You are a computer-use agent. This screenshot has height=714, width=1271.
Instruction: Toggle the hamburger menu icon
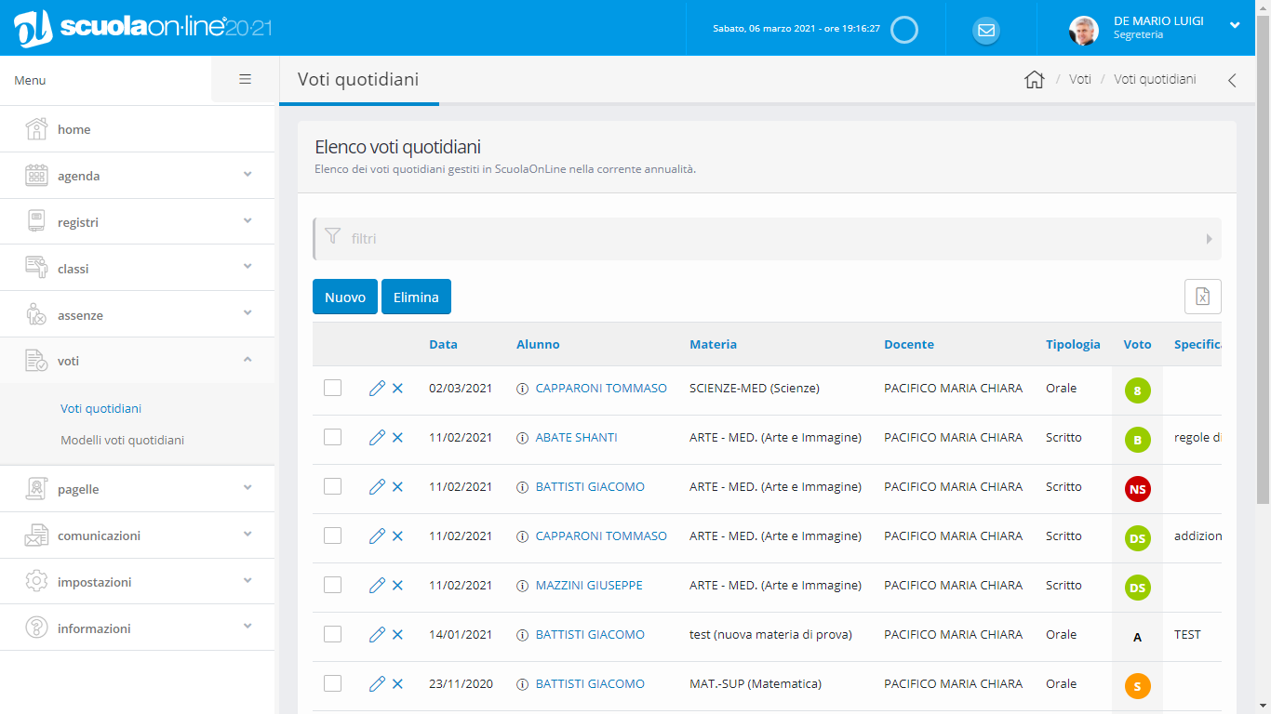pyautogui.click(x=245, y=80)
